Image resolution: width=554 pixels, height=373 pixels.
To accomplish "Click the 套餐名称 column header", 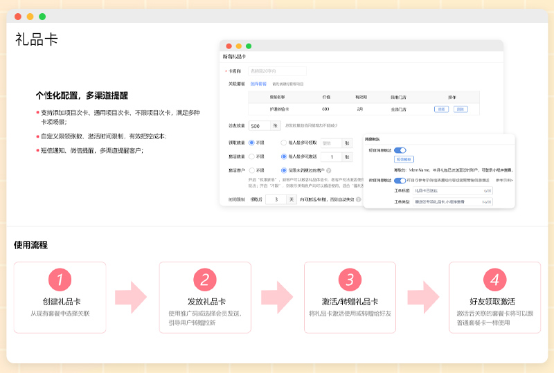I will [x=278, y=97].
